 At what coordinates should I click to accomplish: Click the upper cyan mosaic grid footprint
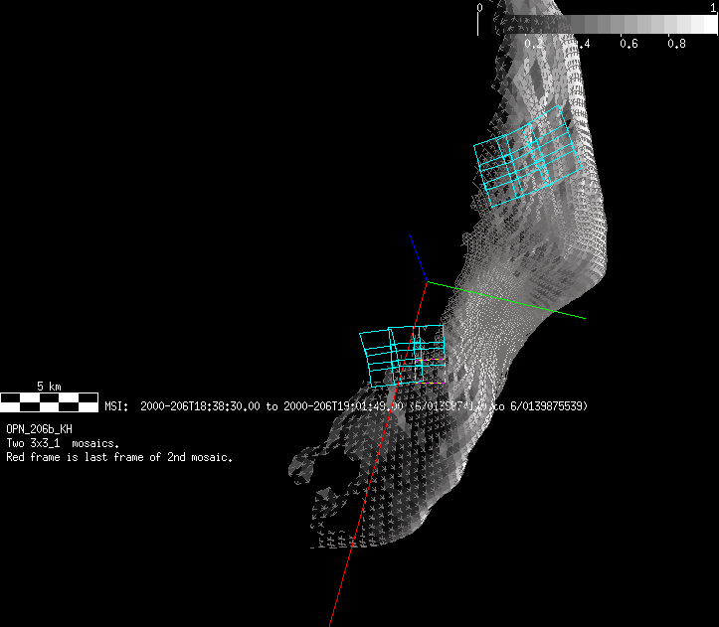click(x=527, y=159)
